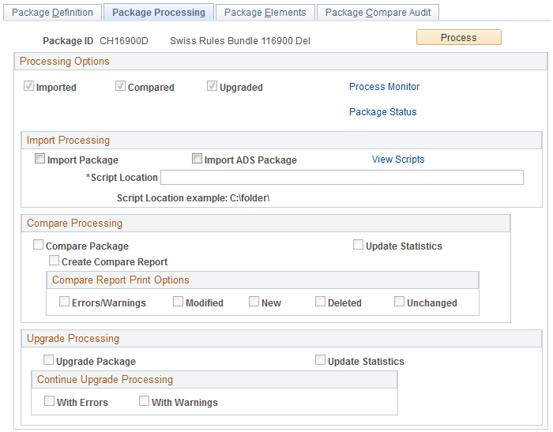Enable the Import Package checkbox

40,160
